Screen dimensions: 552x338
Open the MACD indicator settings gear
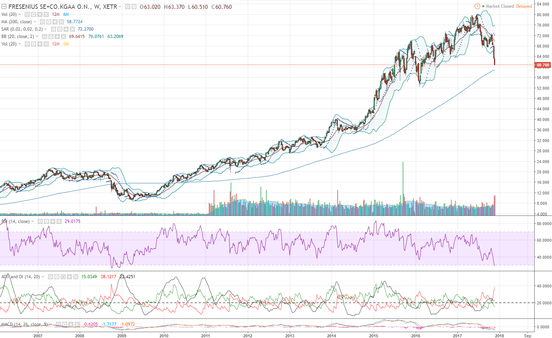click(65, 324)
